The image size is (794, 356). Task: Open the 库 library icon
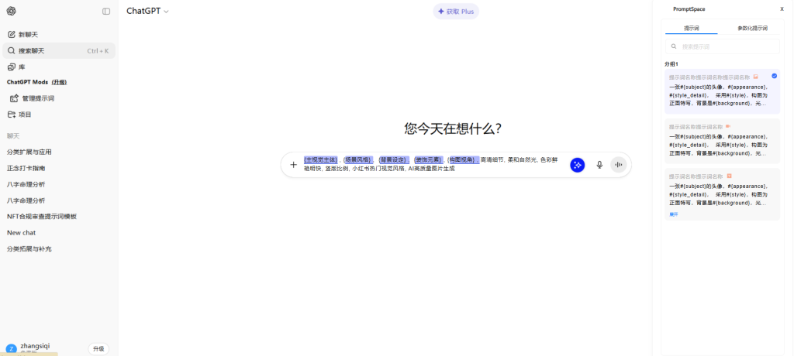(x=12, y=67)
